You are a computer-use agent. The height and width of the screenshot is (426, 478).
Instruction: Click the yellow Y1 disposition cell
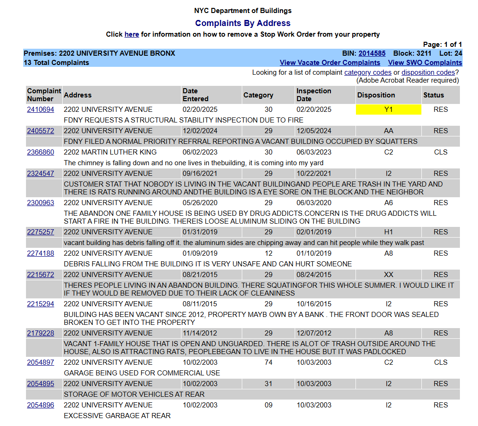(x=388, y=110)
